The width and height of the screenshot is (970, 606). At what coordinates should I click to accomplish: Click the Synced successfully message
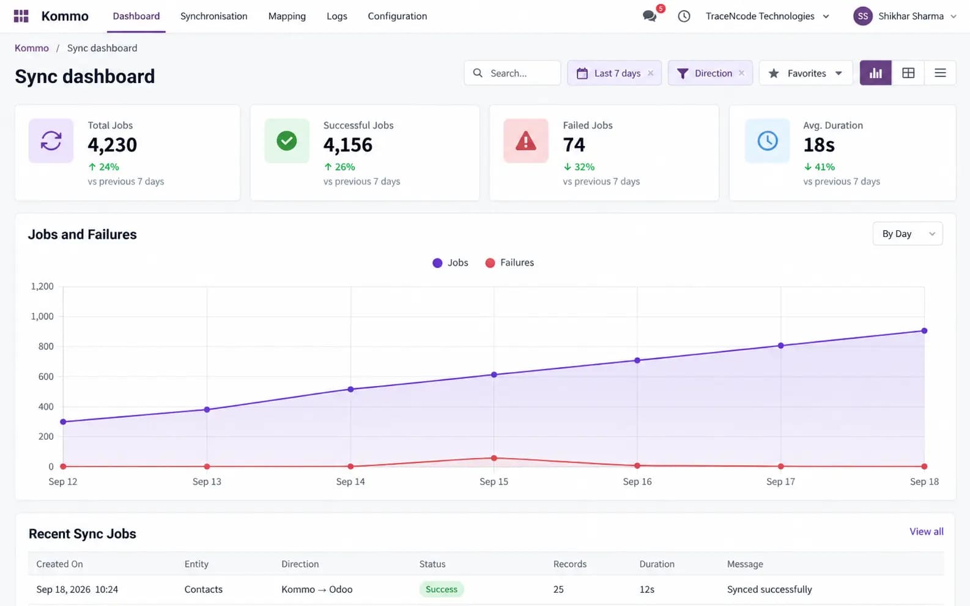pos(769,590)
